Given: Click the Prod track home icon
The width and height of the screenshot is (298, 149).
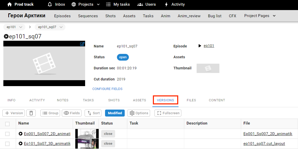Looking at the screenshot, I should (10, 4).
